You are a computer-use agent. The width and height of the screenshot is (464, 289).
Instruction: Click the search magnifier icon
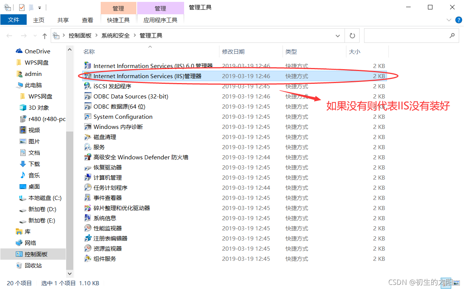click(452, 36)
